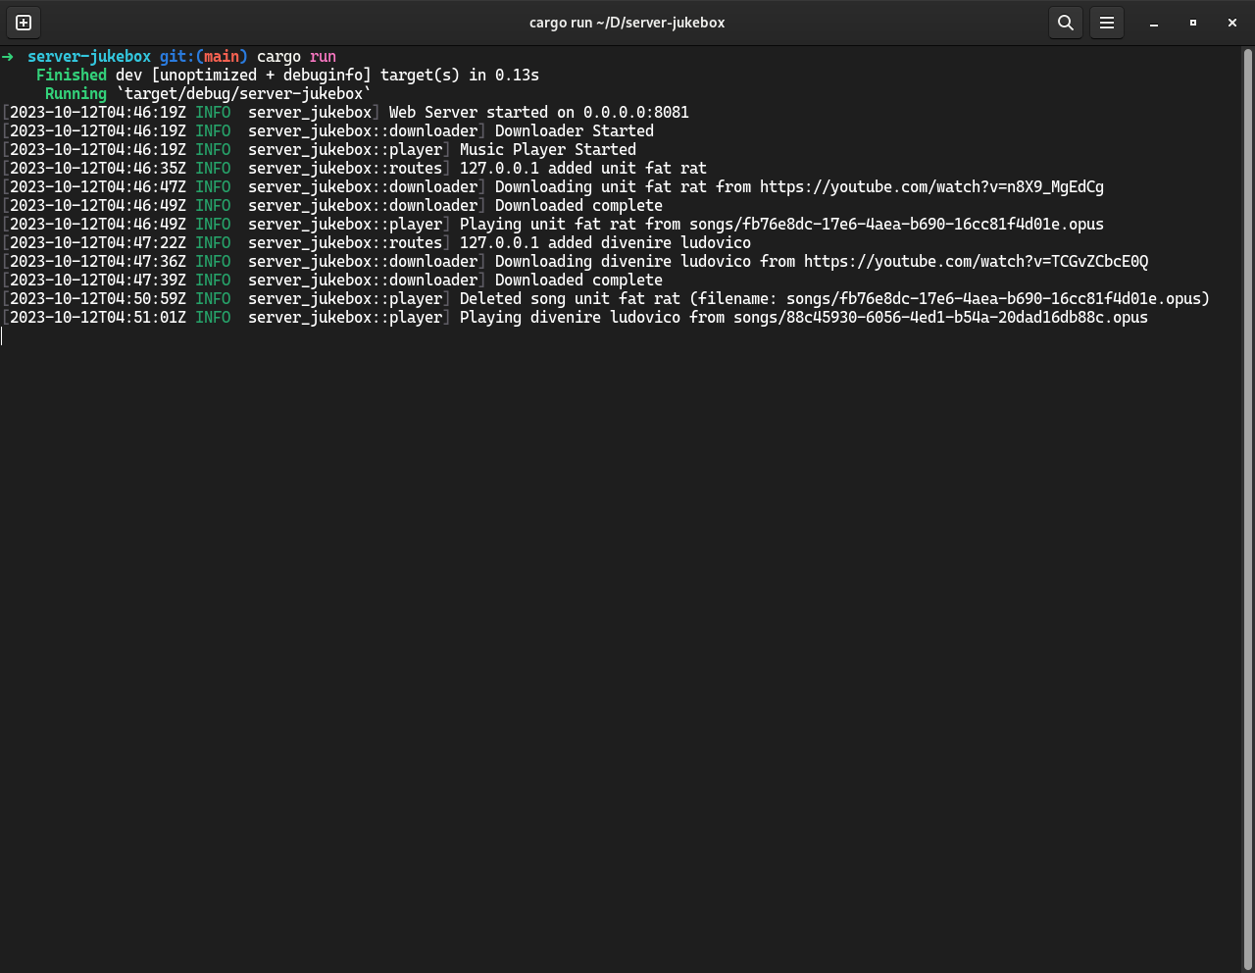Click the green prompt arrow

[8, 56]
